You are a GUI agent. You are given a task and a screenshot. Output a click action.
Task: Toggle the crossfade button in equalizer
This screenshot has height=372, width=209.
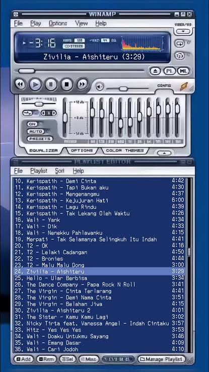(28, 113)
